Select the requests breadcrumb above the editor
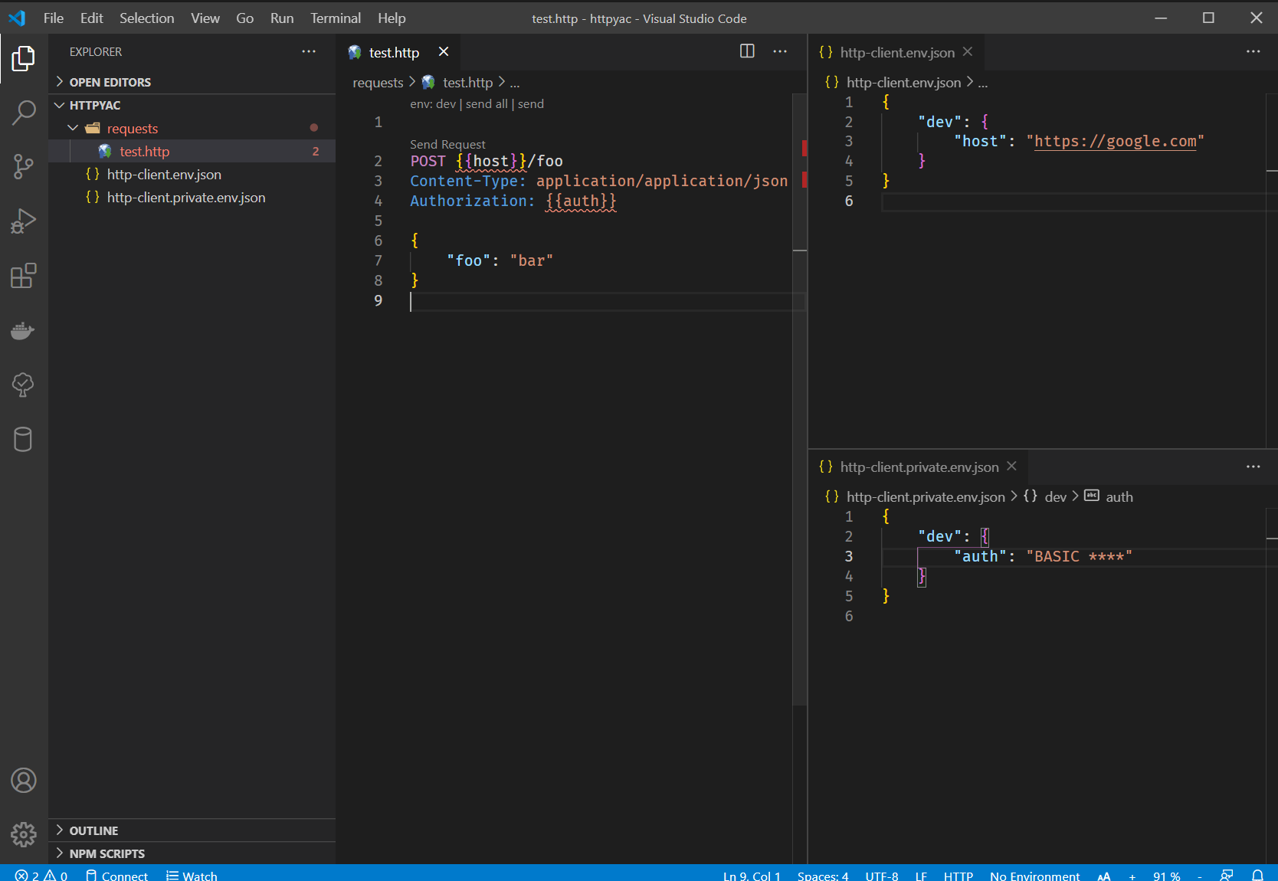 tap(377, 82)
